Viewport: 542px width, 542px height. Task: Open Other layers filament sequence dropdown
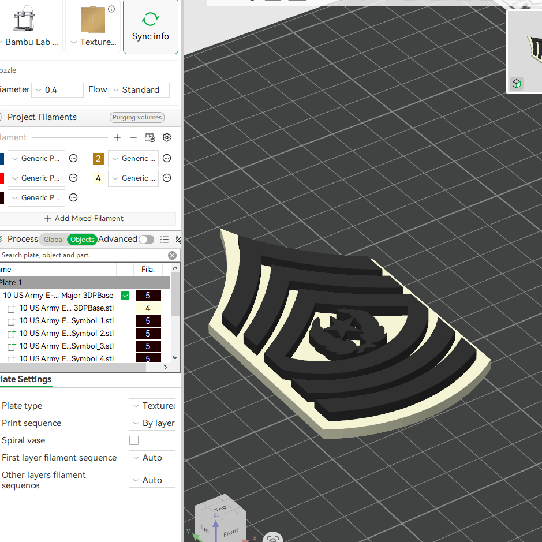click(152, 480)
